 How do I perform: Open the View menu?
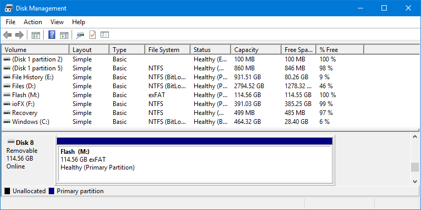57,22
